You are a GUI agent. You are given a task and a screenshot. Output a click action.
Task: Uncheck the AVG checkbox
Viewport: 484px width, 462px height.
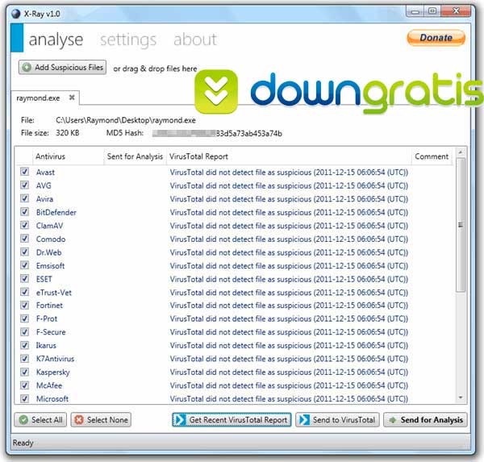pyautogui.click(x=25, y=185)
